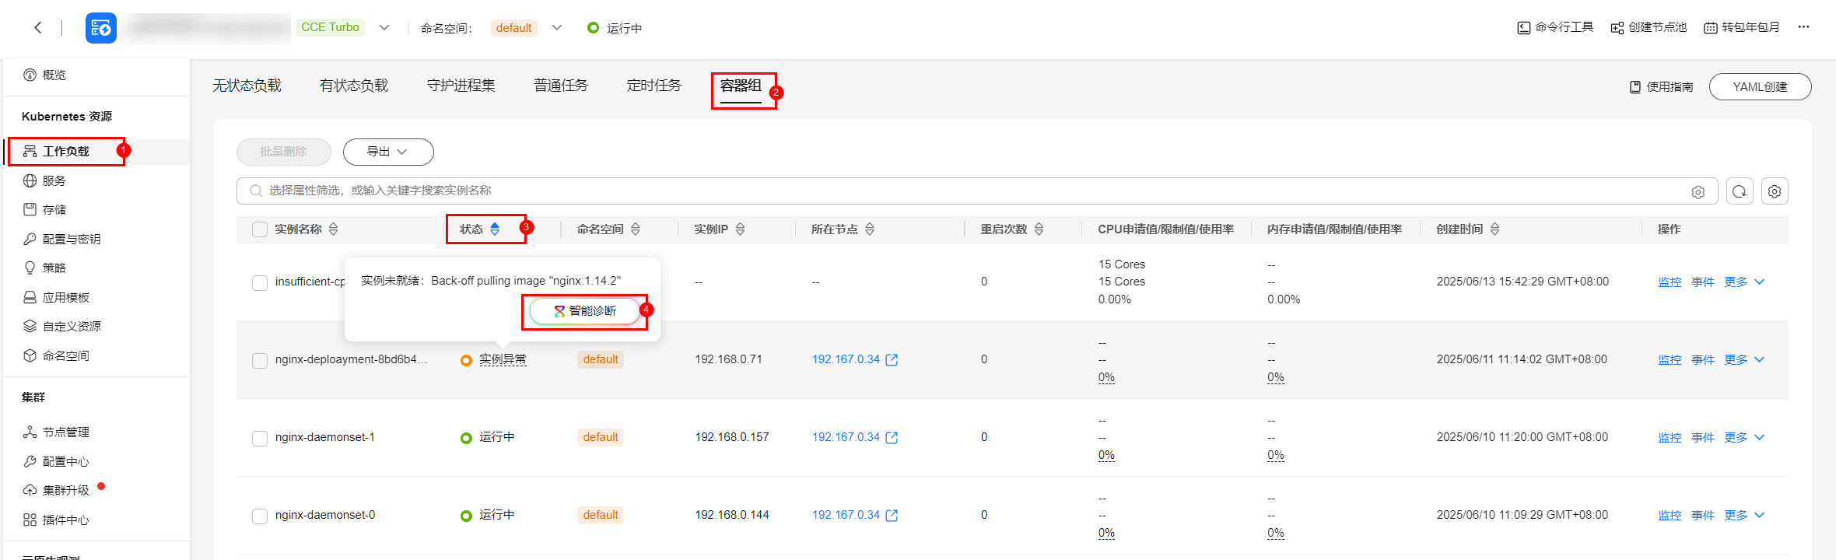Click the 智能诊断 button
This screenshot has width=1836, height=560.
pos(584,311)
